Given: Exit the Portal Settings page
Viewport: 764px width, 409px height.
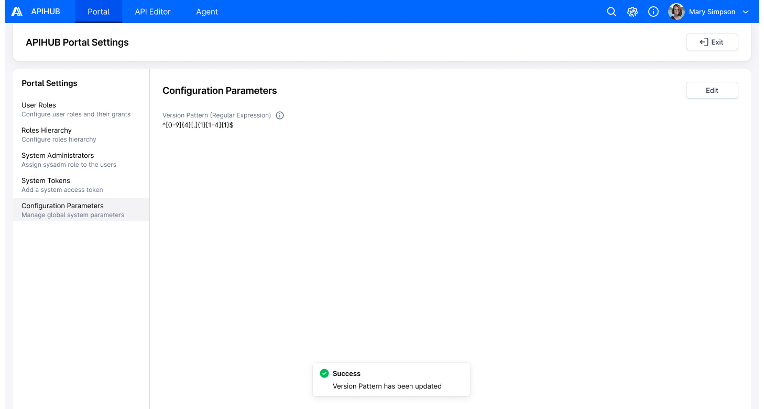Looking at the screenshot, I should coord(712,42).
